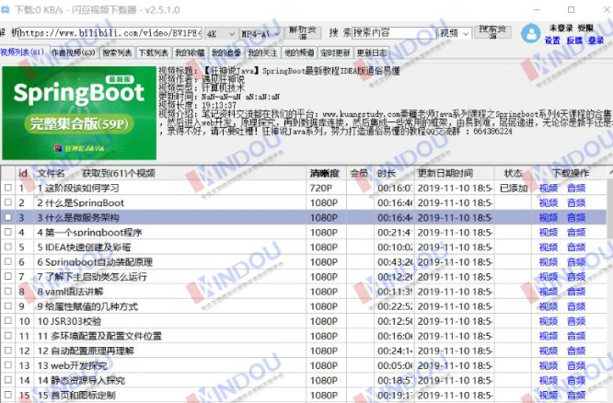Screen dimensions: 613x403
Task: Tick the checkbox for row 1 这阶段该如何学习
Action: (7, 188)
